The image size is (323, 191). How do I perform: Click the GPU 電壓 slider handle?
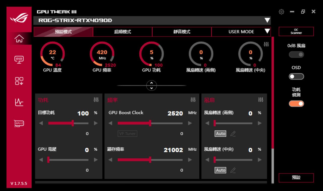48,160
